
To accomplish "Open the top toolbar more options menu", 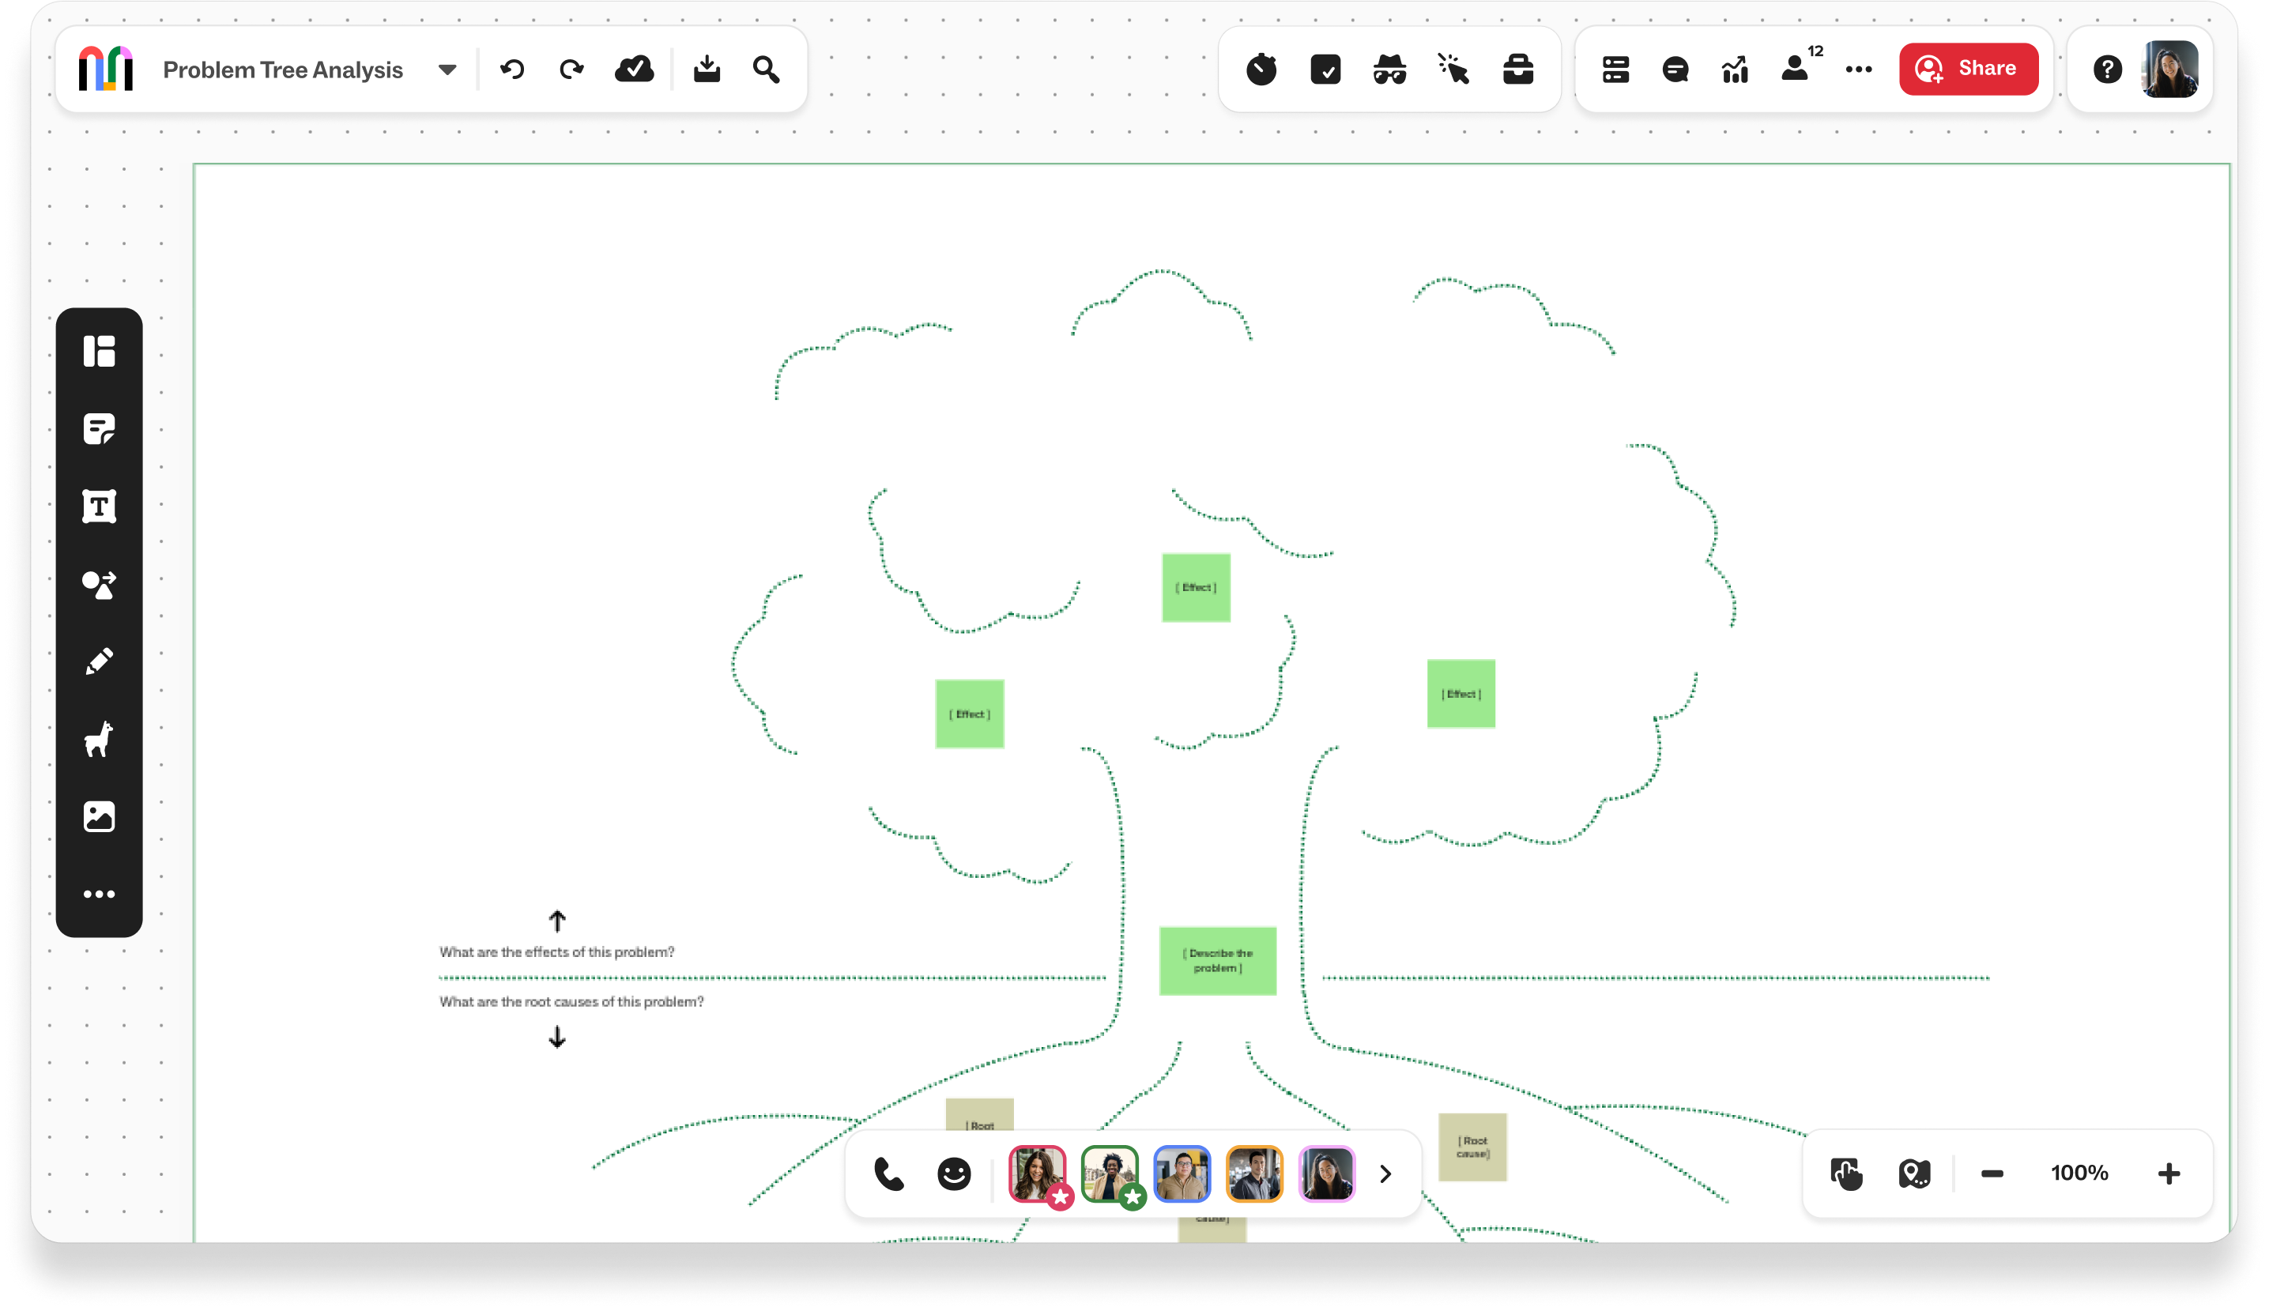I will [1858, 70].
